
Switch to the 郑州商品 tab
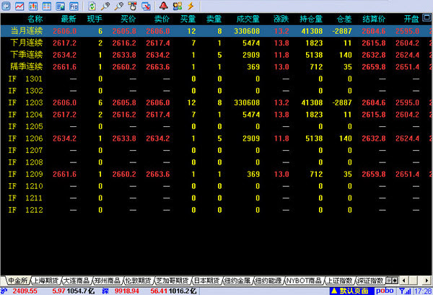tap(108, 281)
